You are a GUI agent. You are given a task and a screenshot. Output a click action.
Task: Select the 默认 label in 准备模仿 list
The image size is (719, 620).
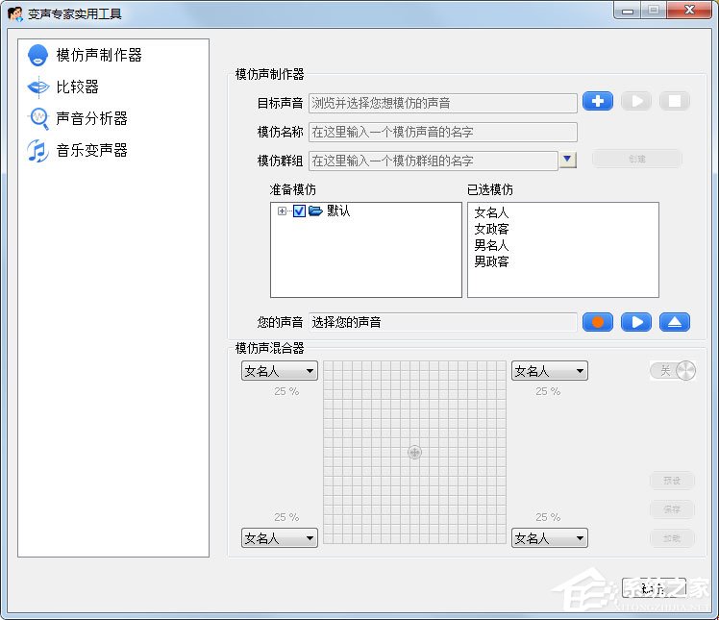[338, 211]
